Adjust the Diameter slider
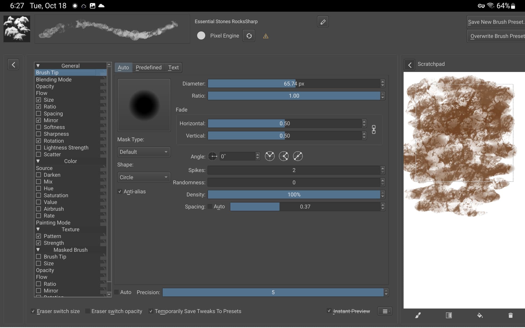 click(294, 84)
